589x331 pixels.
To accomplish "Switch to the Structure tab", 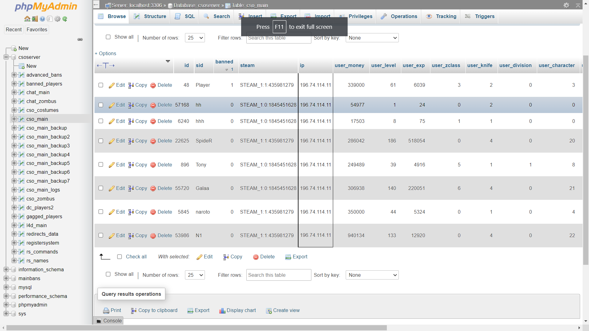I will point(150,17).
